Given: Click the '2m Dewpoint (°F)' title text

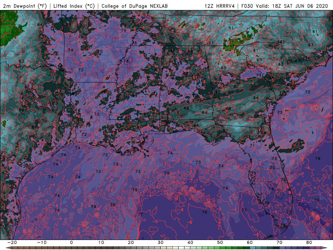Looking at the screenshot, I should click(25, 6).
